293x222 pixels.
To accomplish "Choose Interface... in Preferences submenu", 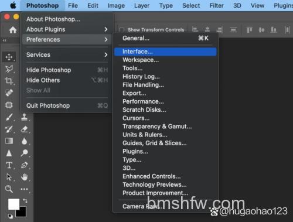I will [165, 52].
